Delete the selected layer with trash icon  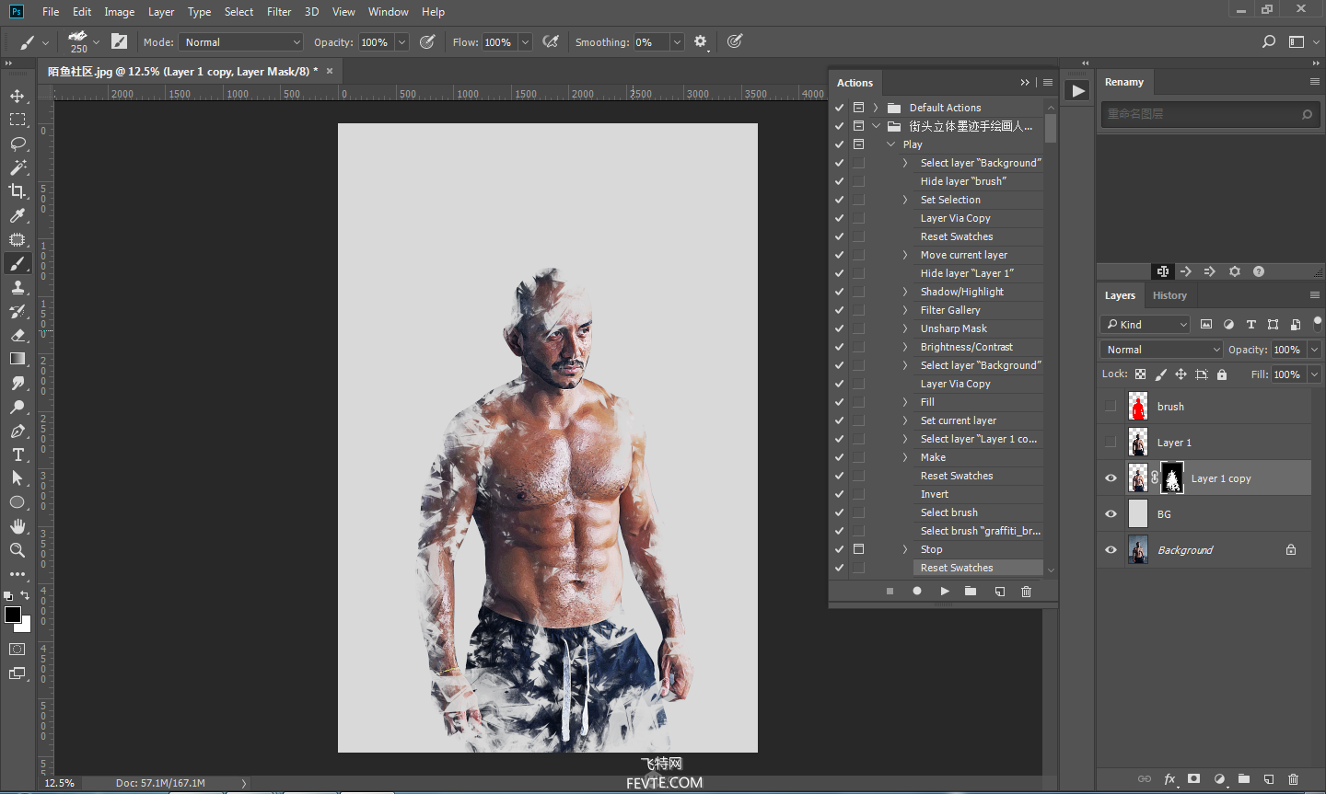coord(1293,778)
